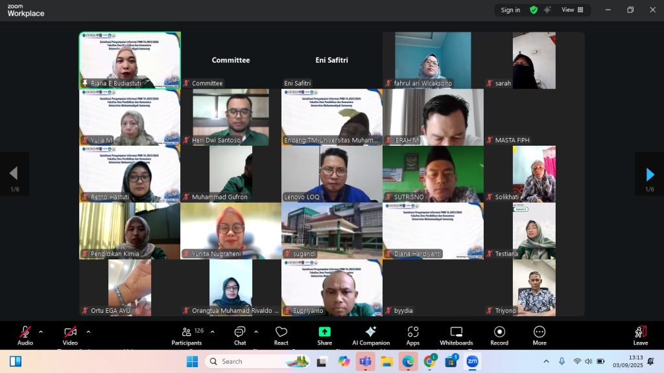Viewport: 664px width, 373px height.
Task: Open the More options menu
Action: click(x=539, y=335)
